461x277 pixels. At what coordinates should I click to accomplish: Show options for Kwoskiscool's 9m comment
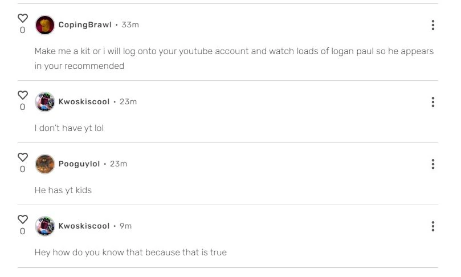[433, 226]
